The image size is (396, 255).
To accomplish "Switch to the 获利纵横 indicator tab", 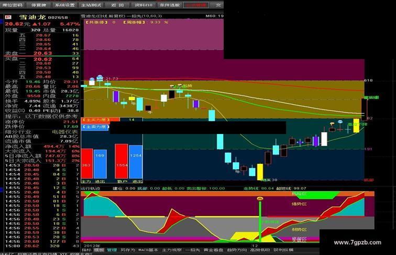I will coord(283,250).
